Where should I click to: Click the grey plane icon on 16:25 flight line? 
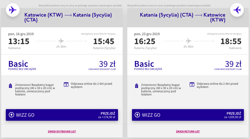point(189,41)
